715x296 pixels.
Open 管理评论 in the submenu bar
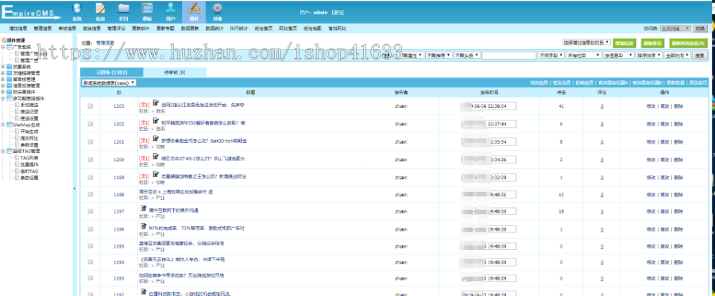tap(116, 29)
